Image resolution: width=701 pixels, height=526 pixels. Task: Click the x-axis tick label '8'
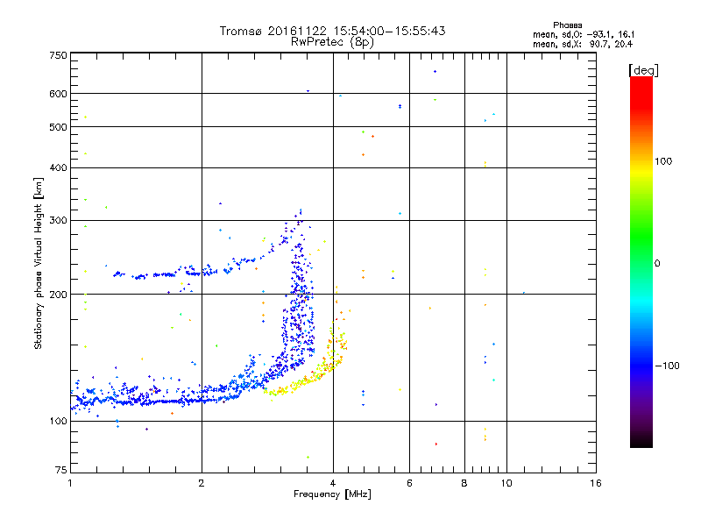coord(464,483)
